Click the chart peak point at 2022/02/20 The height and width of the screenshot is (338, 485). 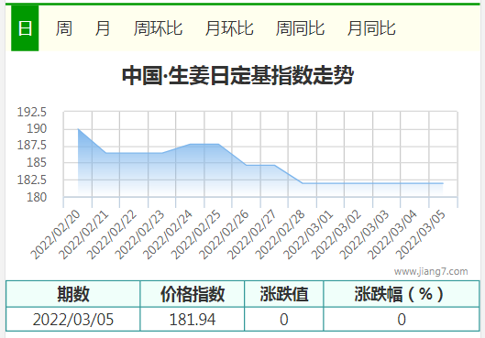(78, 128)
